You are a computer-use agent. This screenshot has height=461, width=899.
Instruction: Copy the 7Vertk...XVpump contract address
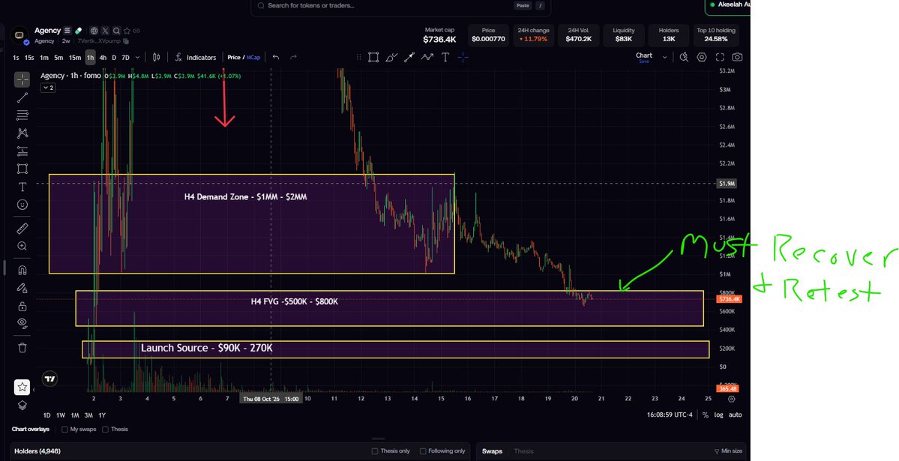pyautogui.click(x=126, y=41)
